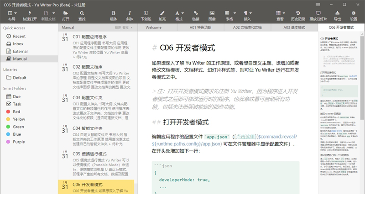Open the Default library
This screenshot has width=365, height=202.
(29, 78)
